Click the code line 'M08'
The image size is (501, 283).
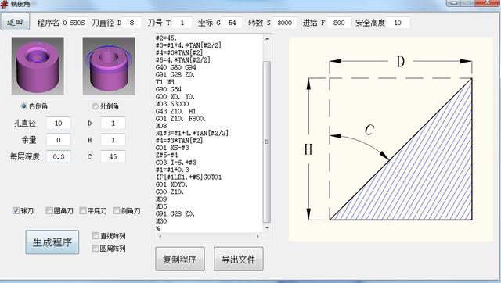click(161, 126)
